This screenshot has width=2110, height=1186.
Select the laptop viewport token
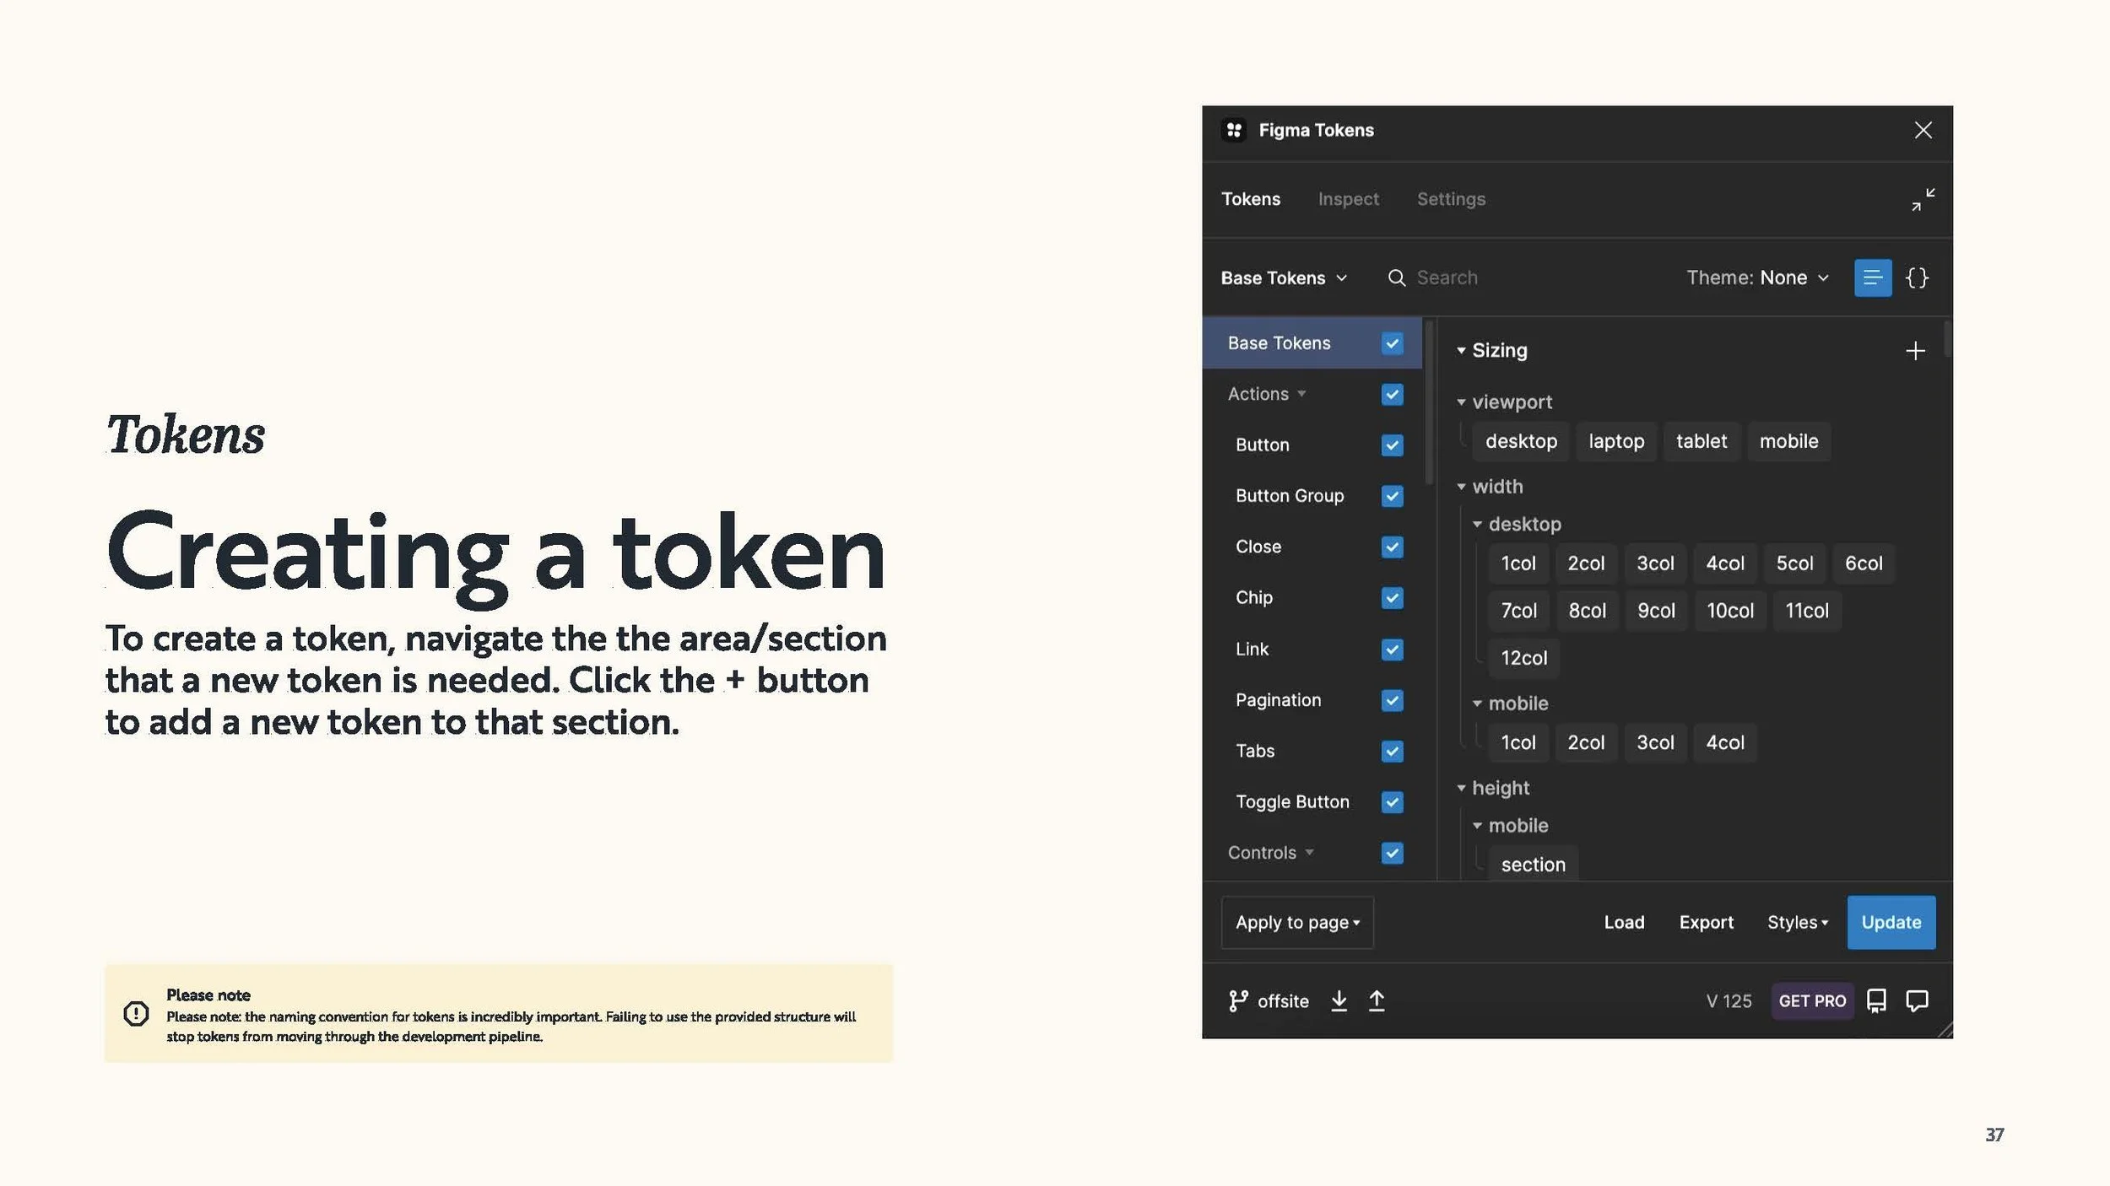tap(1616, 441)
